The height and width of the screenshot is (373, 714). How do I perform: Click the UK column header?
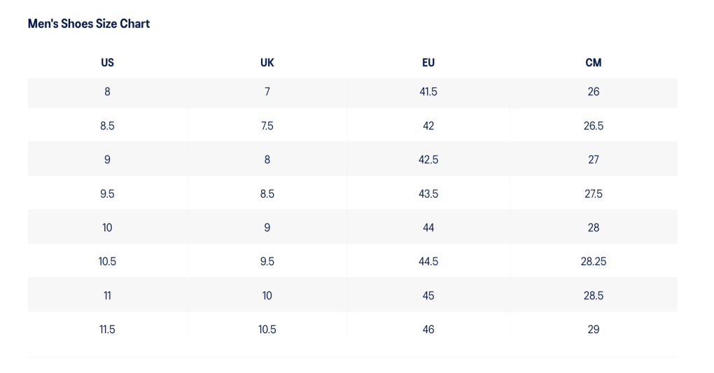267,62
